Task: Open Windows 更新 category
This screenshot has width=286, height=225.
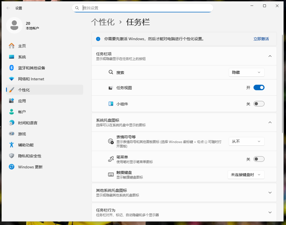Action: [x=44, y=167]
